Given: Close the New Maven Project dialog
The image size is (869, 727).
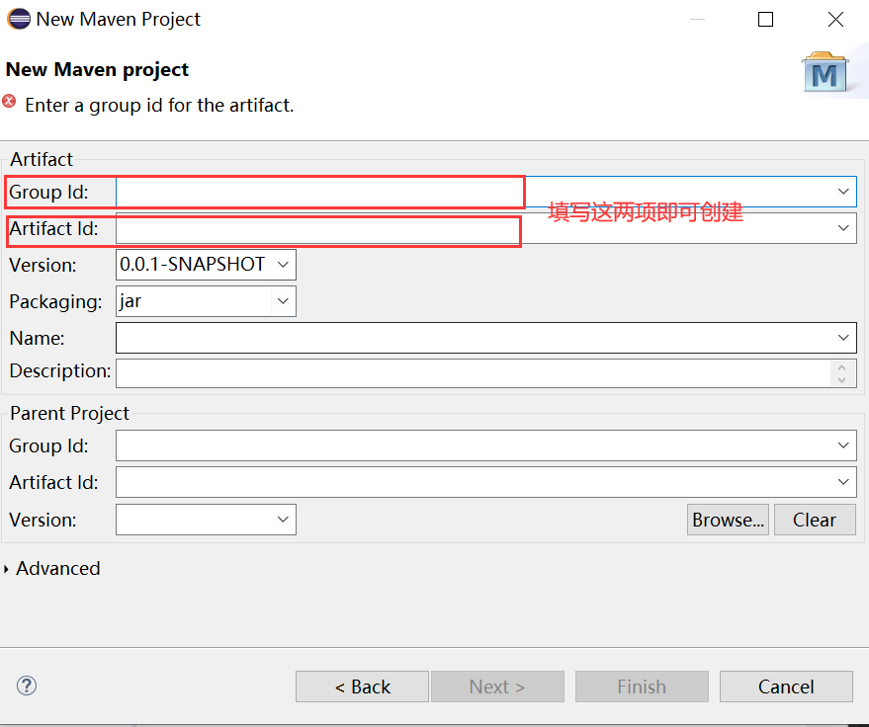Looking at the screenshot, I should (835, 20).
